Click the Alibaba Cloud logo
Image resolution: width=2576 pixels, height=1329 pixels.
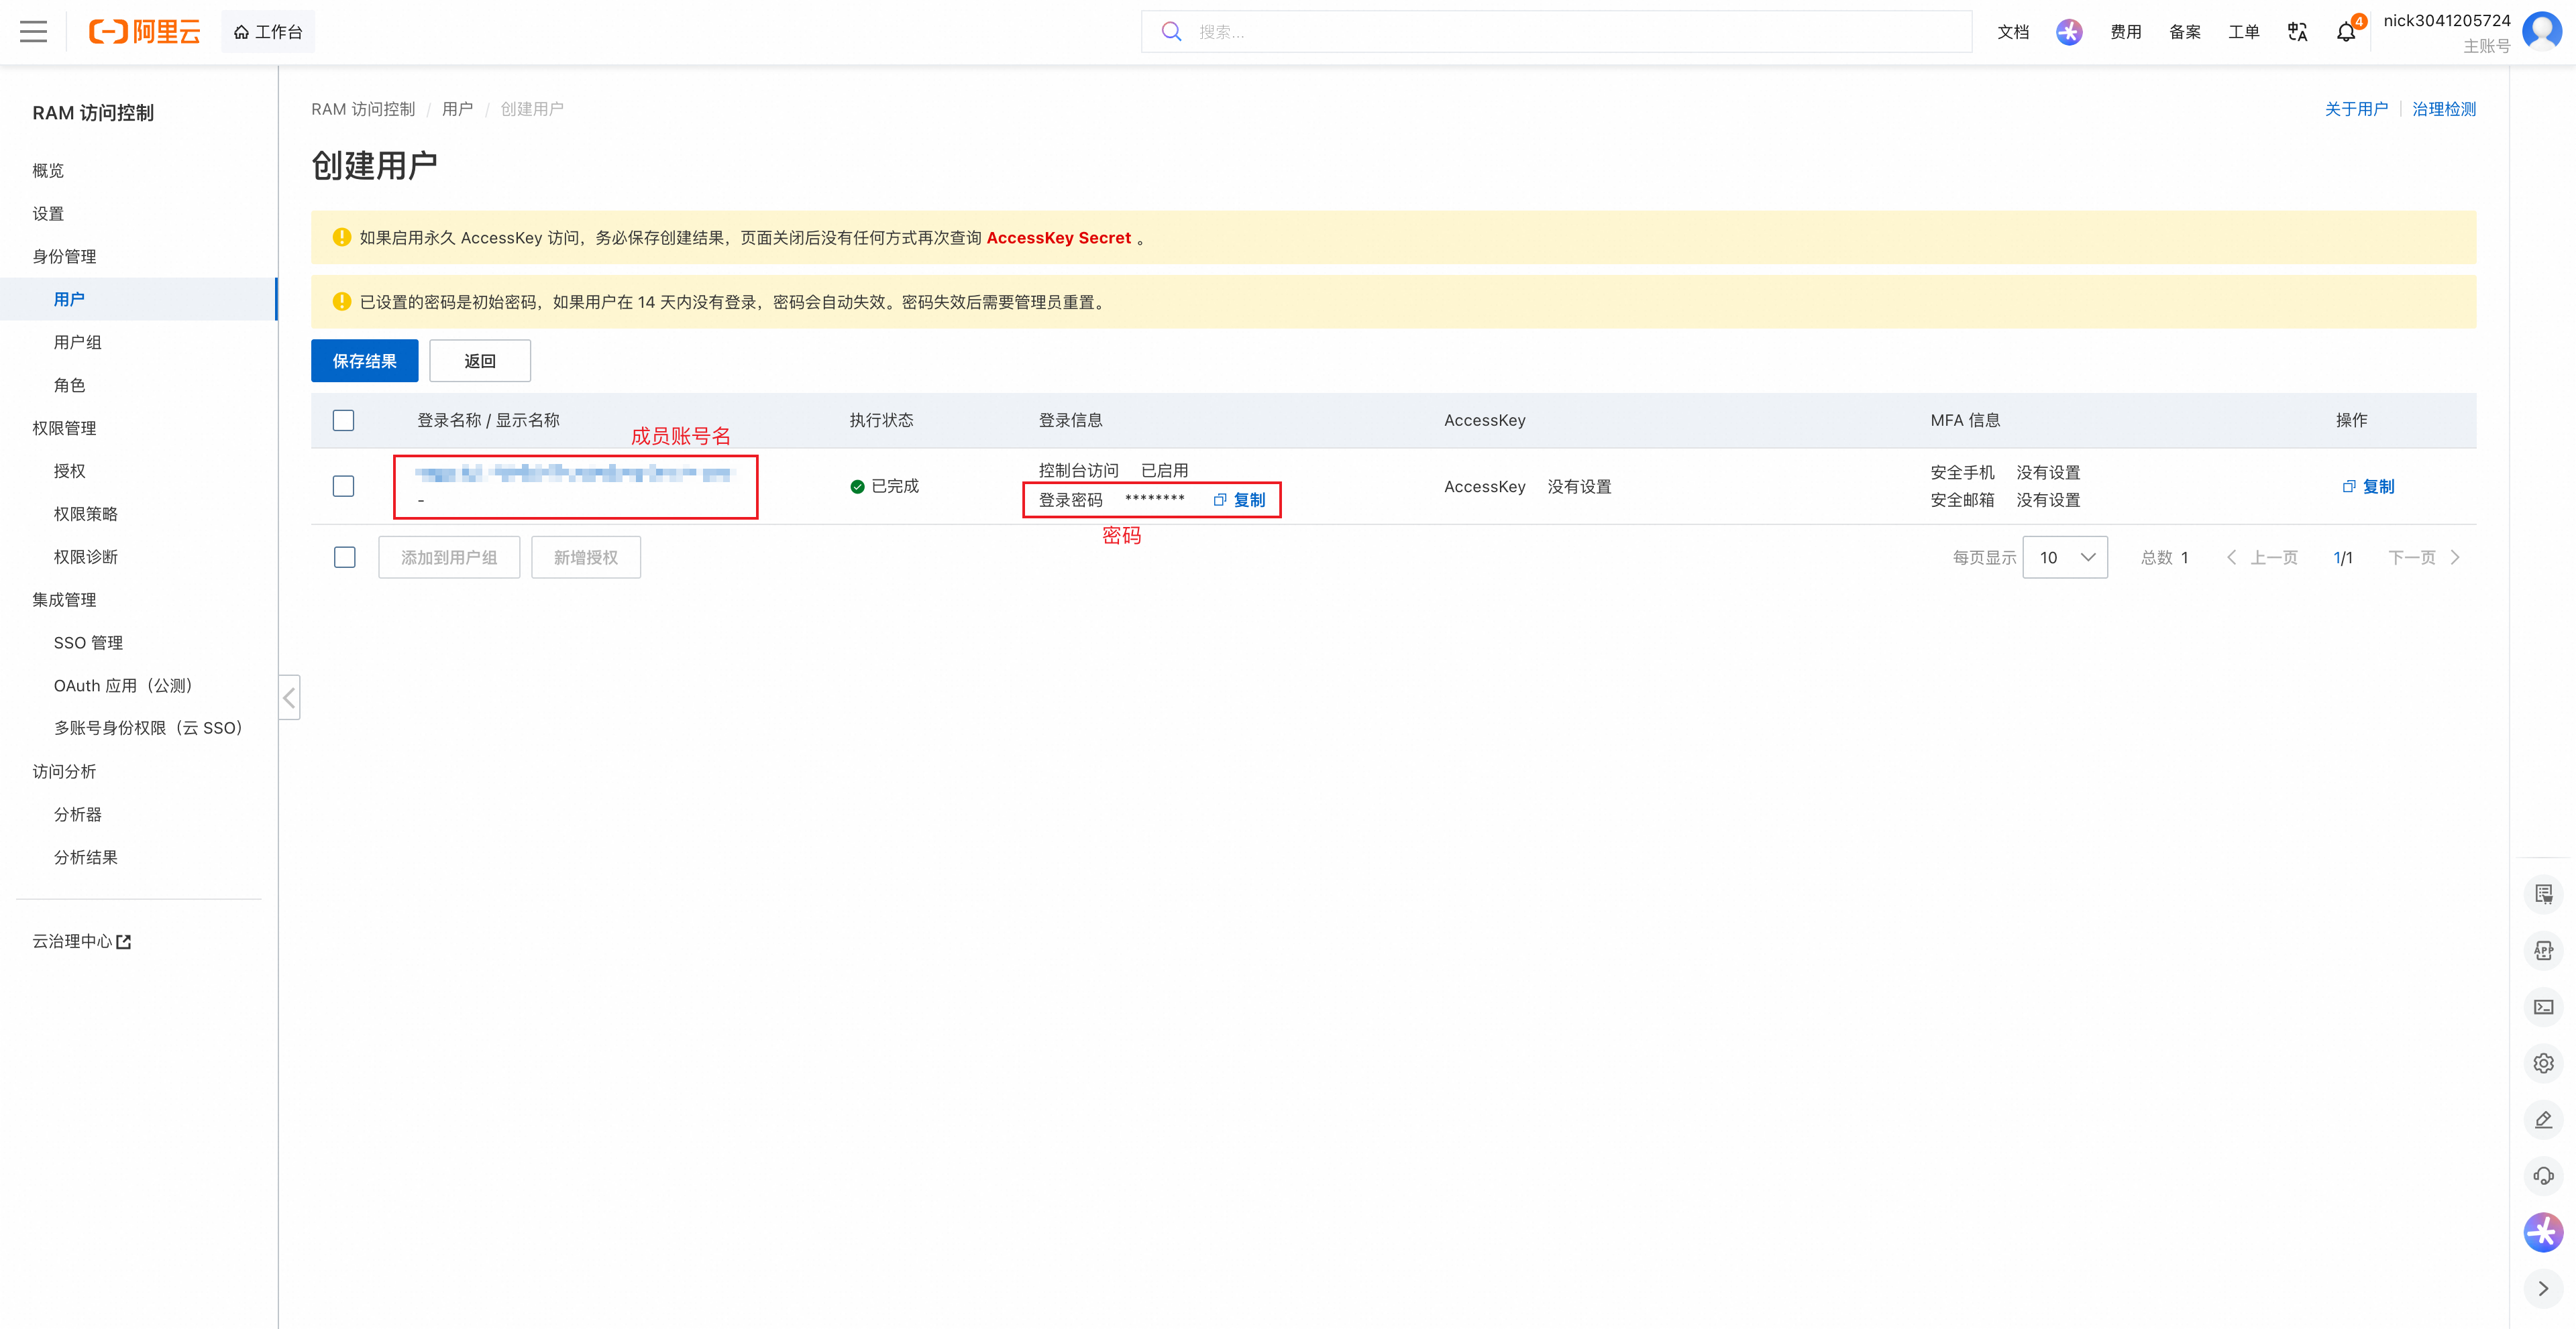tap(145, 32)
